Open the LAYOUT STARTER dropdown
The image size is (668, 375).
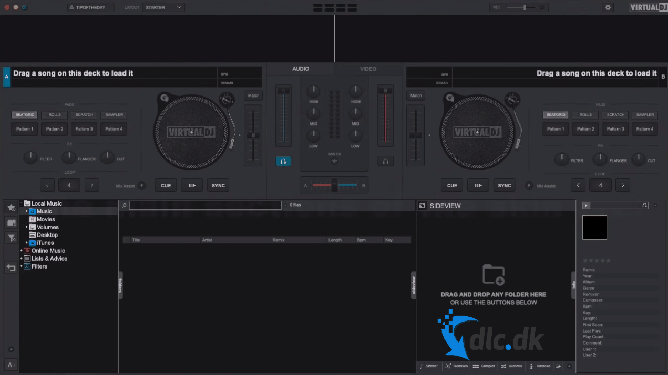(x=163, y=7)
